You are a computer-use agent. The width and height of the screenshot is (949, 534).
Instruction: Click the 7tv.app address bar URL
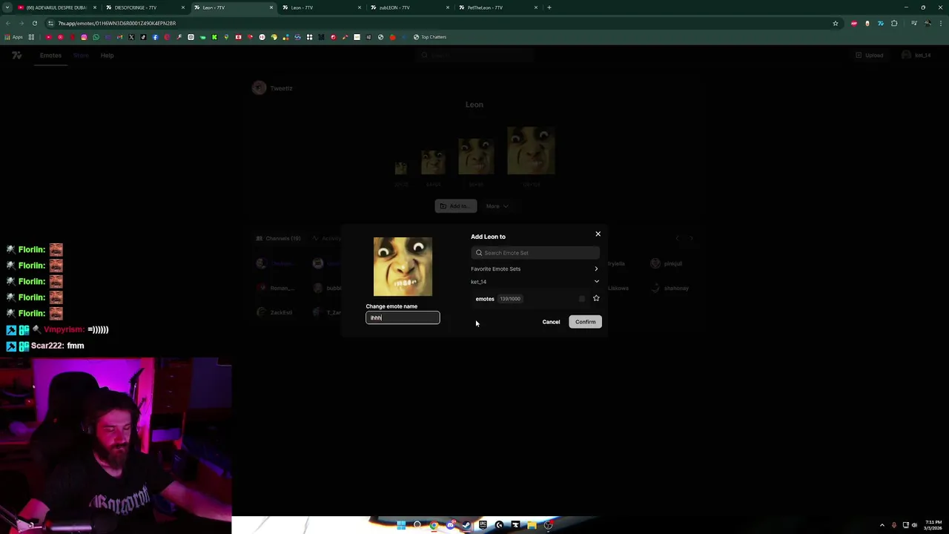point(117,23)
